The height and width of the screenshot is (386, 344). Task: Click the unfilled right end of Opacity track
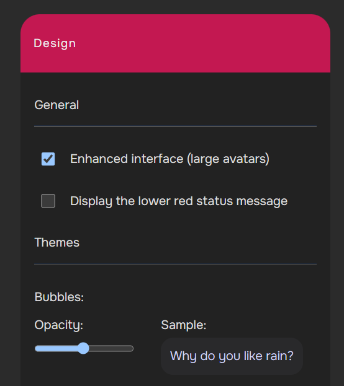(111, 349)
